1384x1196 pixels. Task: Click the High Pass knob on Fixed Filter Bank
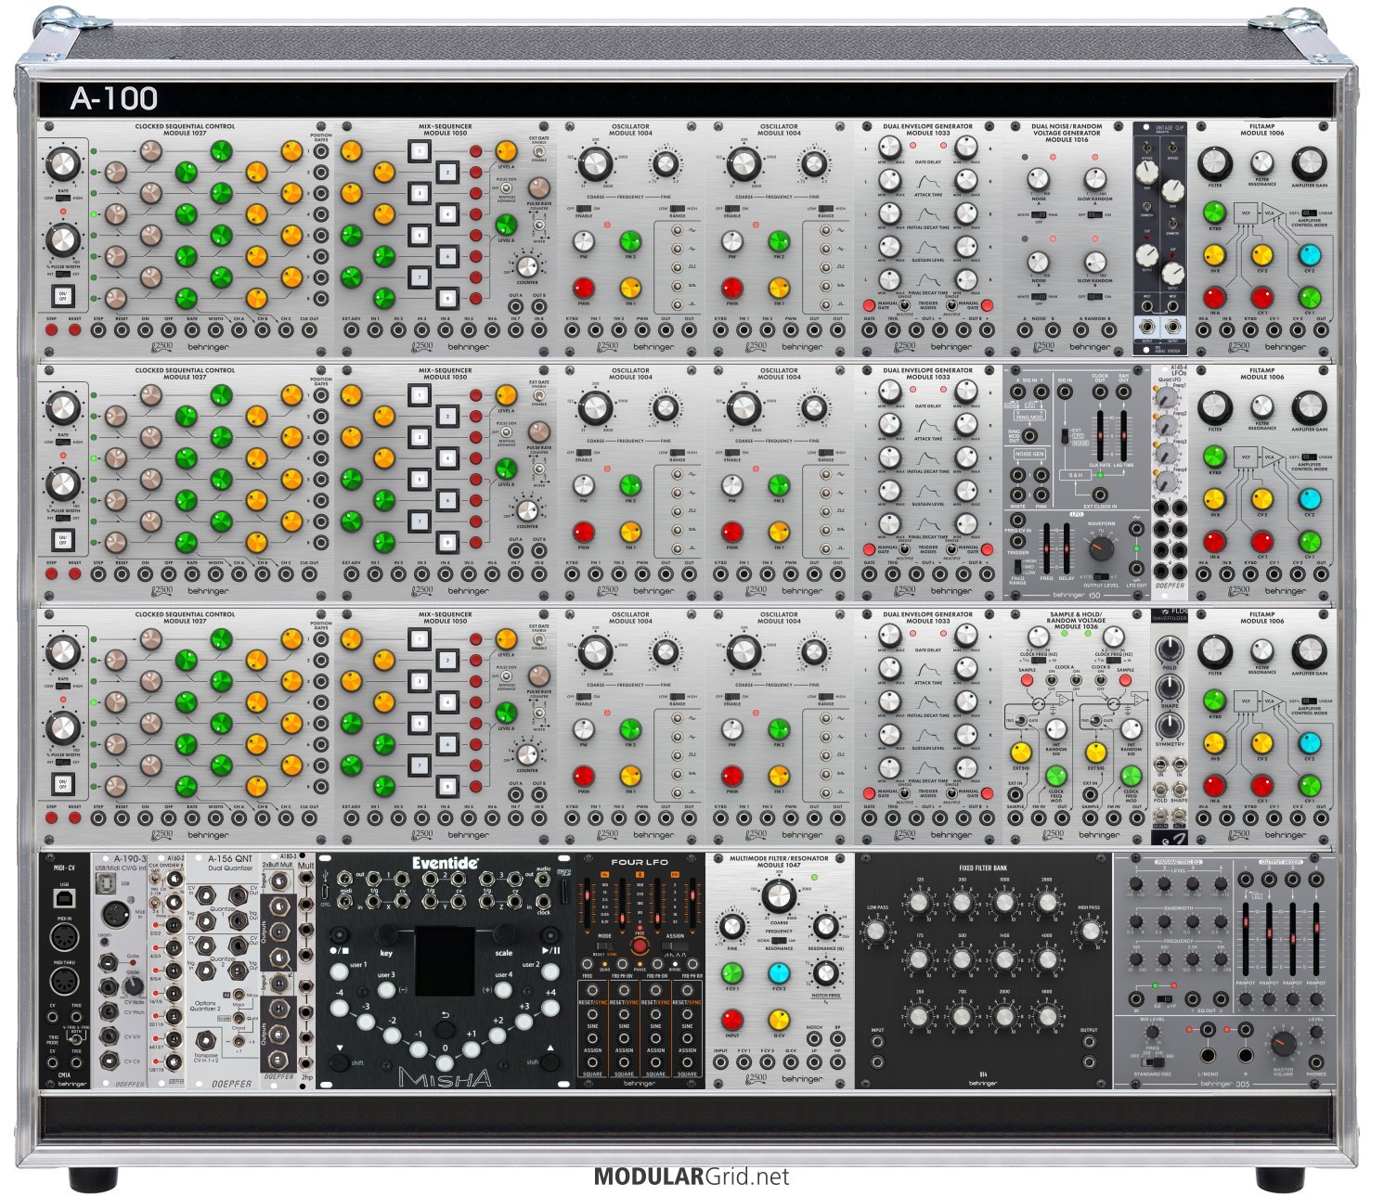(1091, 932)
